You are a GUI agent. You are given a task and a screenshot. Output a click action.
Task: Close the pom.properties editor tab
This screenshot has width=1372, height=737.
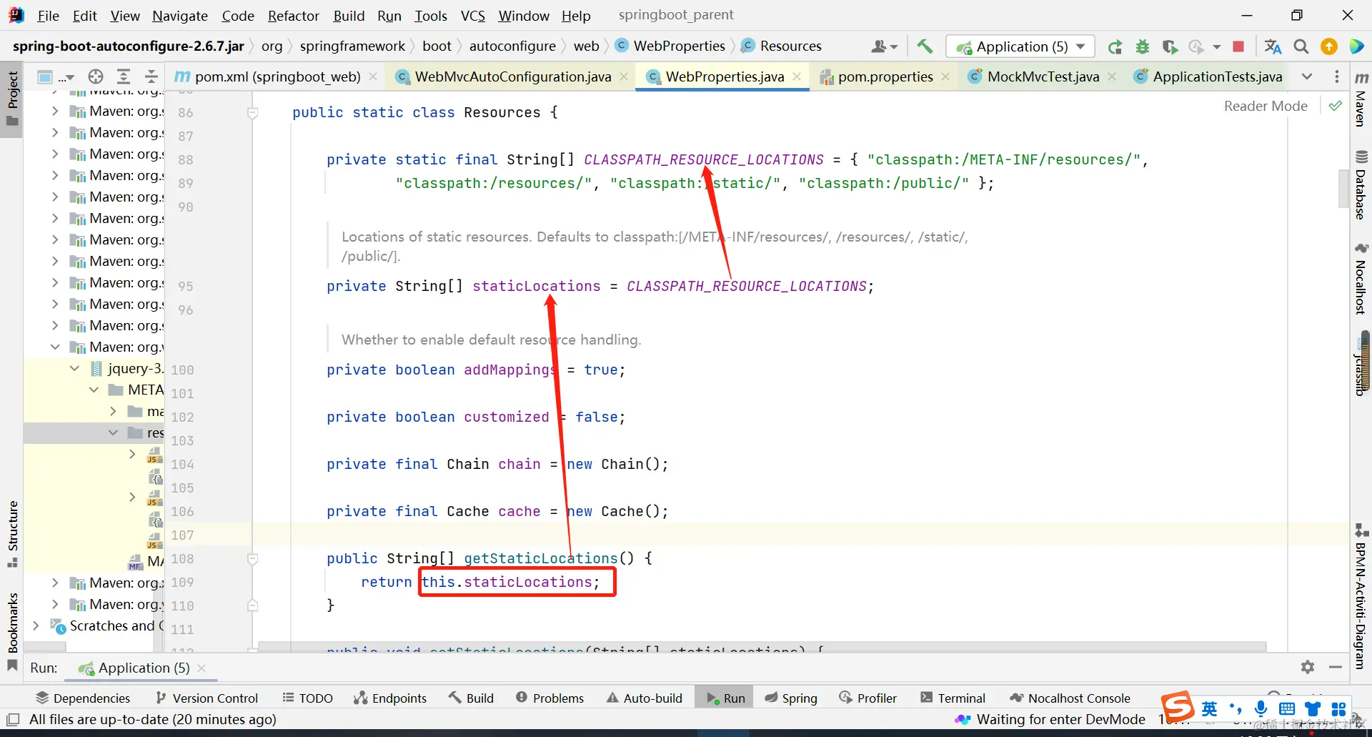pyautogui.click(x=945, y=76)
